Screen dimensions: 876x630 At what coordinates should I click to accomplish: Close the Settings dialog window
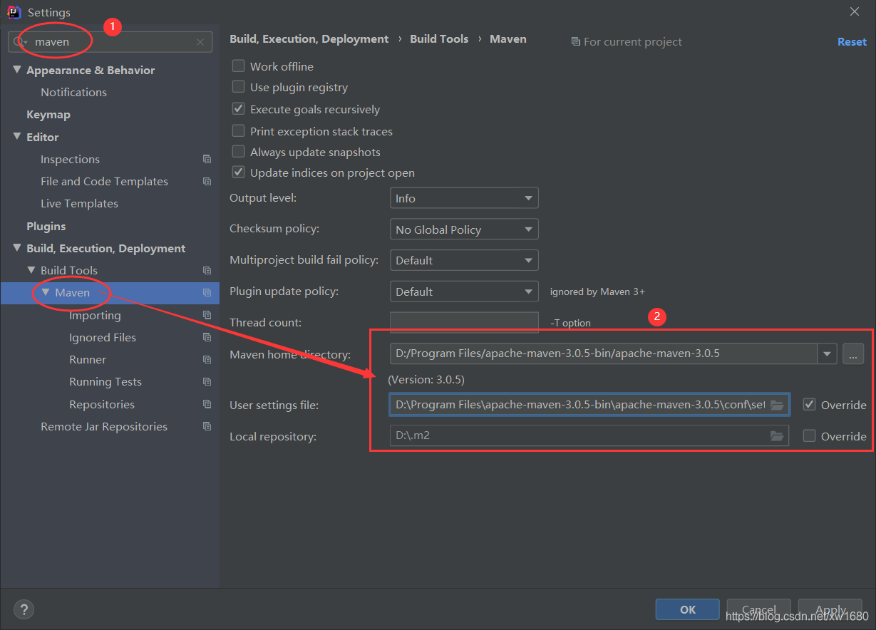pos(855,11)
